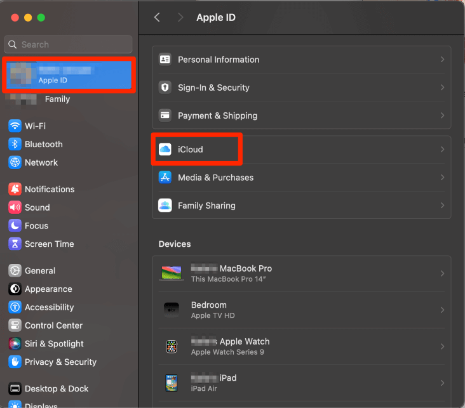Click the Screen Time hourglass icon
465x408 pixels.
(x=15, y=244)
